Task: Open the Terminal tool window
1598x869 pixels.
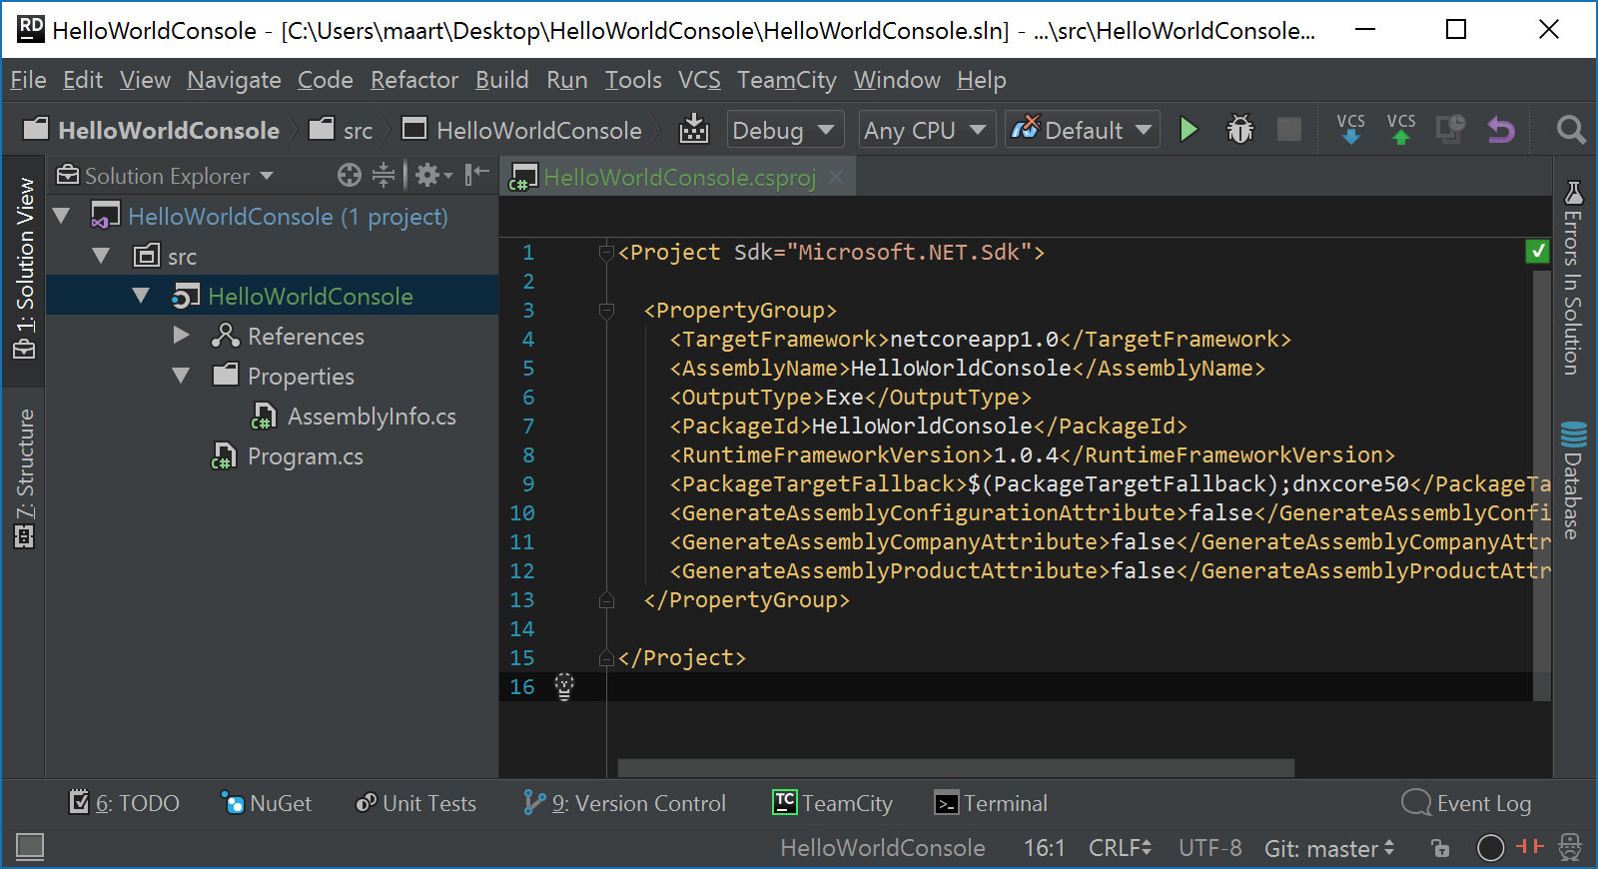Action: [x=991, y=803]
